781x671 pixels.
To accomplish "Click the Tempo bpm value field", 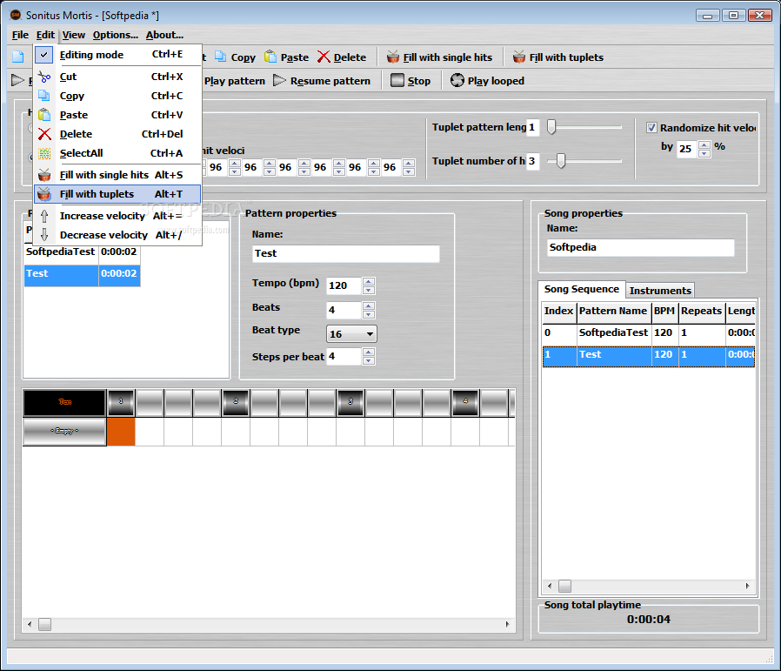I will click(x=344, y=285).
